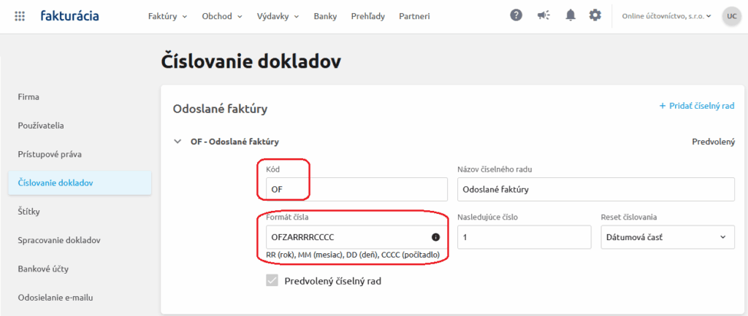This screenshot has width=748, height=316.
Task: Open the notifications bell icon
Action: [x=570, y=15]
